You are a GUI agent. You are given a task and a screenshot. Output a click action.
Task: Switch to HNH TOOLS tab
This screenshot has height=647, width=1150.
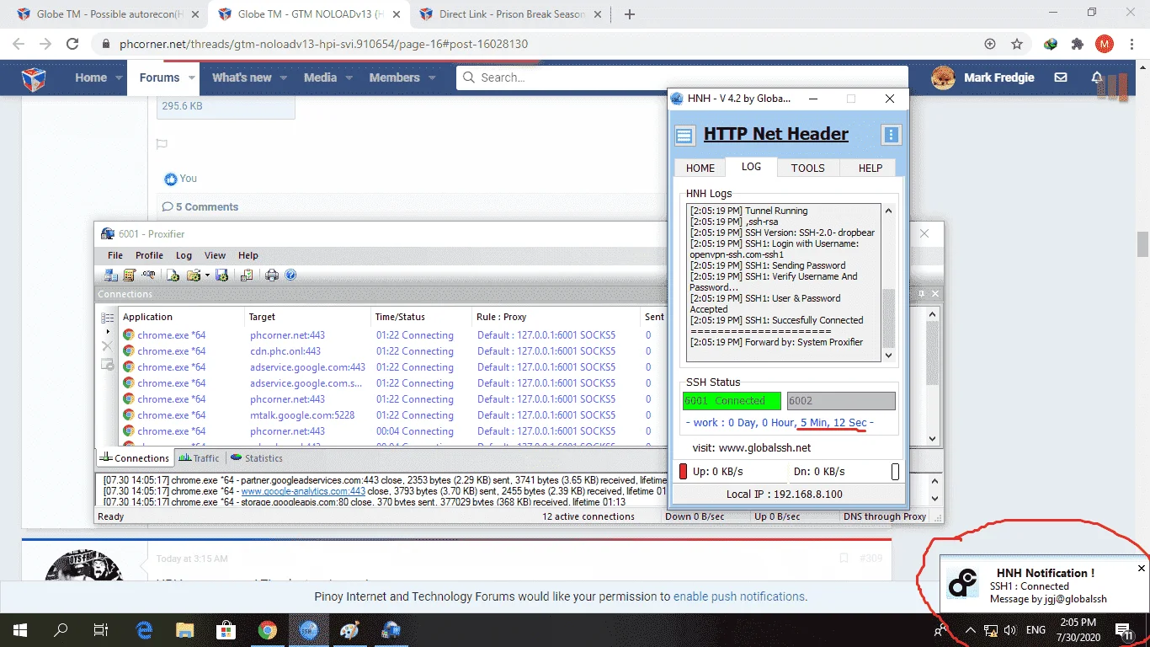(807, 168)
